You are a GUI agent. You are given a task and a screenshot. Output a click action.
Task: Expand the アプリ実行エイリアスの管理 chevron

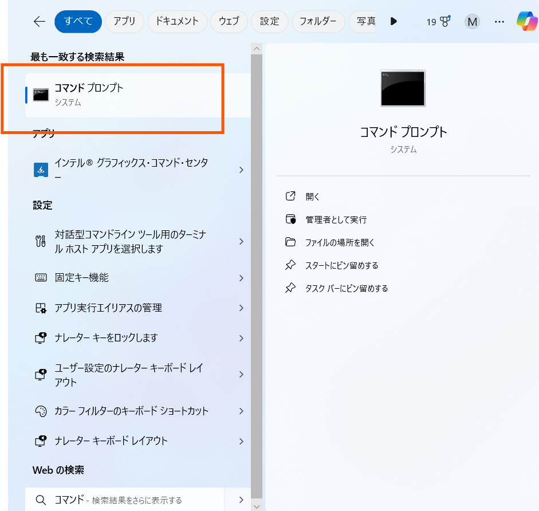(241, 308)
